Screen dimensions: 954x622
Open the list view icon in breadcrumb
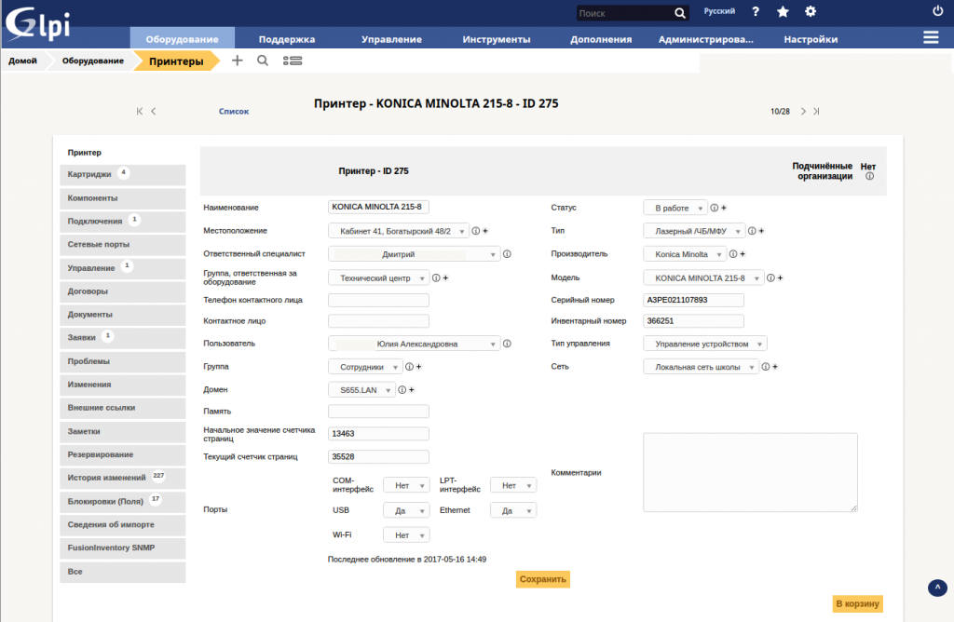(x=293, y=61)
